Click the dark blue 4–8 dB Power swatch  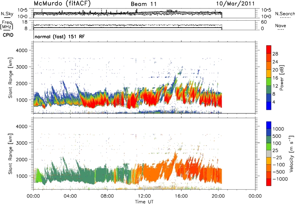coord(269,98)
